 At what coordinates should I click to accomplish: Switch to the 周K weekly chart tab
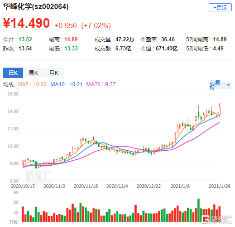pos(34,73)
